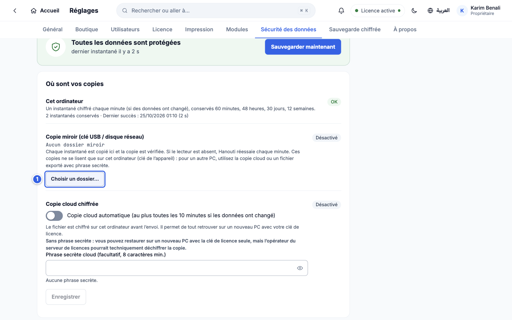The width and height of the screenshot is (512, 320).
Task: Switch to the Boutique tab
Action: click(87, 30)
